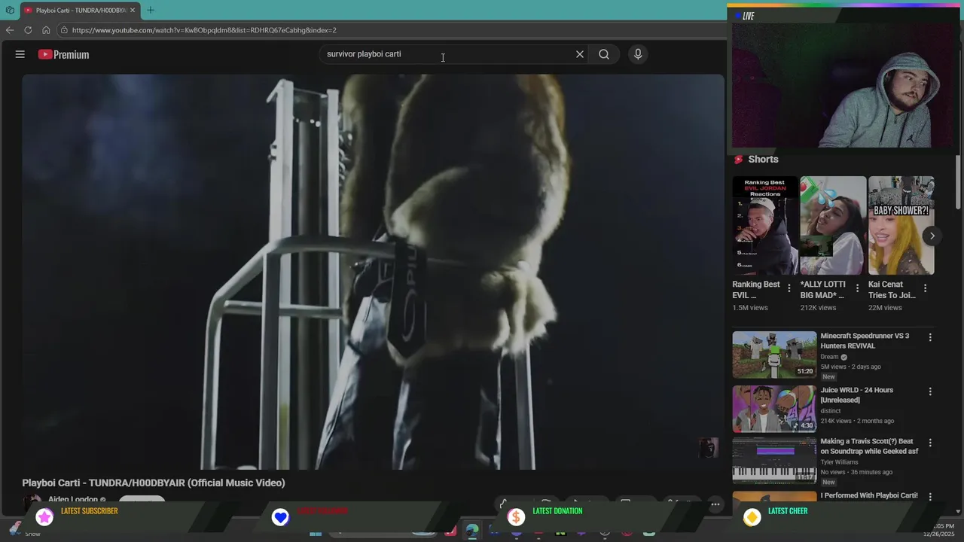The width and height of the screenshot is (964, 542).
Task: Open the 'Kai Cenat Tries To Join' short
Action: 901,226
